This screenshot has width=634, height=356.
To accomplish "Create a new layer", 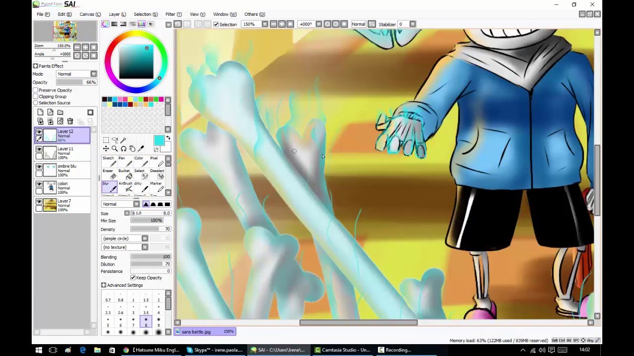I will 41,113.
